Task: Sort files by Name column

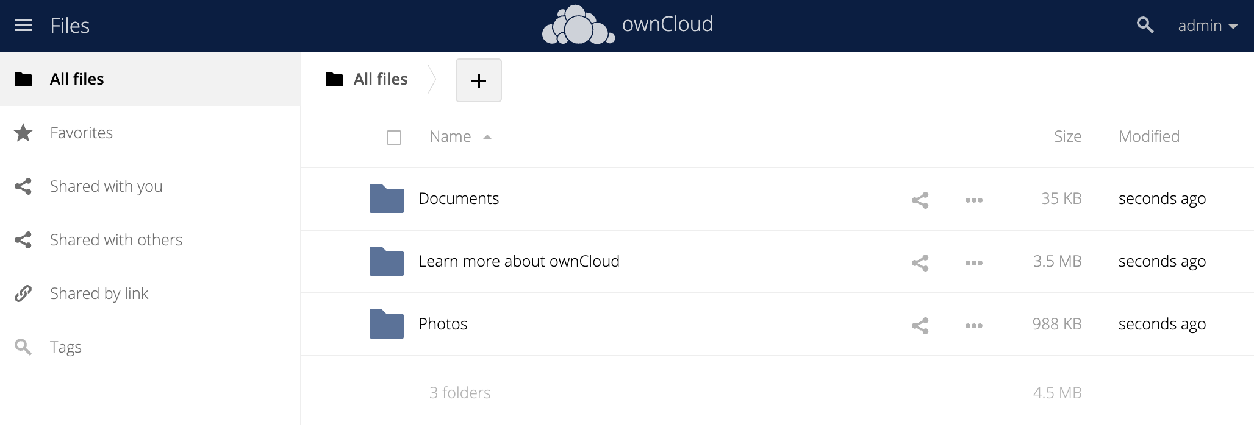Action: (x=450, y=136)
